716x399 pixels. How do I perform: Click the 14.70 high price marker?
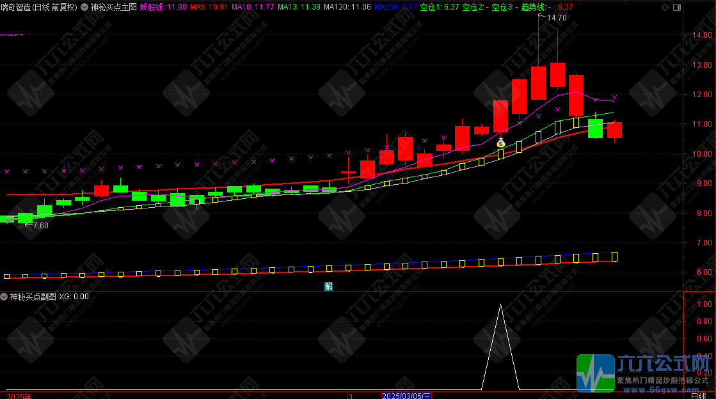click(556, 18)
